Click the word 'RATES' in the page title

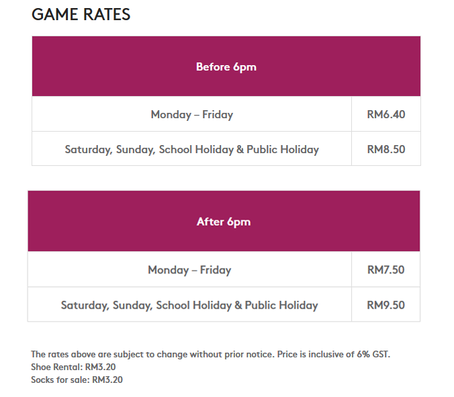click(107, 14)
